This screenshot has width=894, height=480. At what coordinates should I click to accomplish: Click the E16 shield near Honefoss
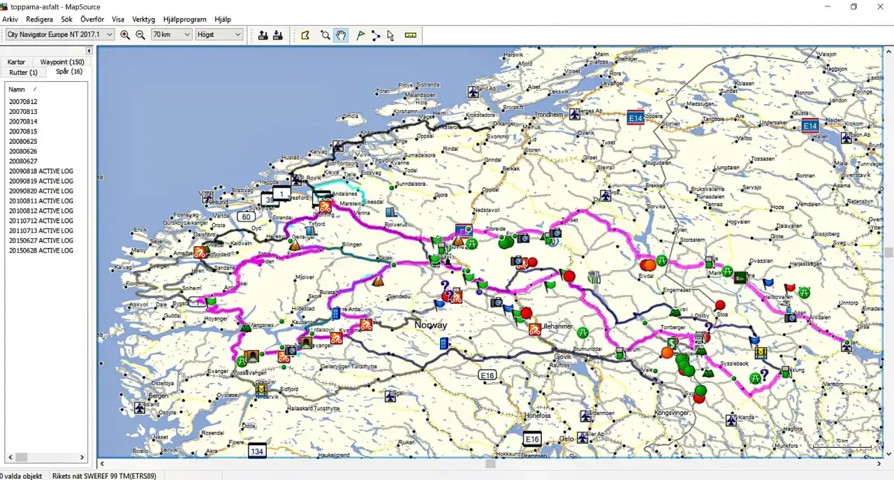[532, 439]
